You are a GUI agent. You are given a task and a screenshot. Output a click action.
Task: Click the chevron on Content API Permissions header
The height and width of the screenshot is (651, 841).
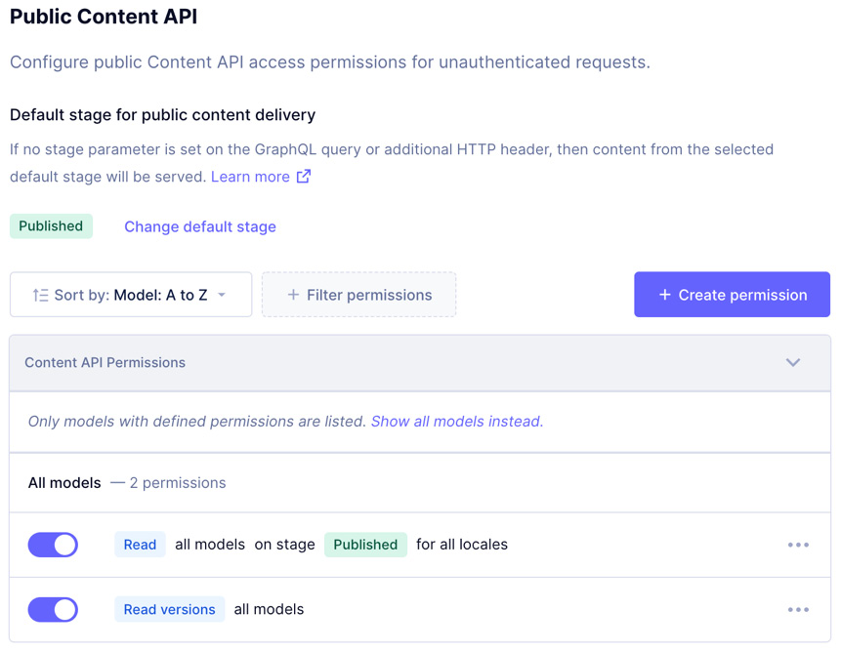click(794, 362)
